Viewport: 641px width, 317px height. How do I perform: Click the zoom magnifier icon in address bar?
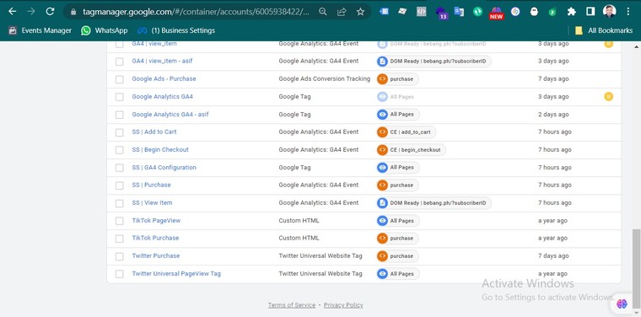click(323, 12)
